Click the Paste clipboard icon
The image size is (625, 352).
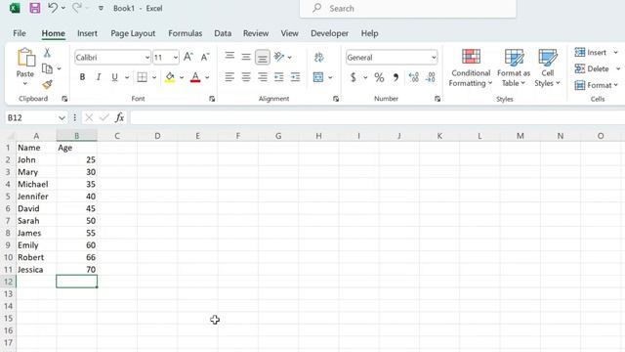click(25, 57)
